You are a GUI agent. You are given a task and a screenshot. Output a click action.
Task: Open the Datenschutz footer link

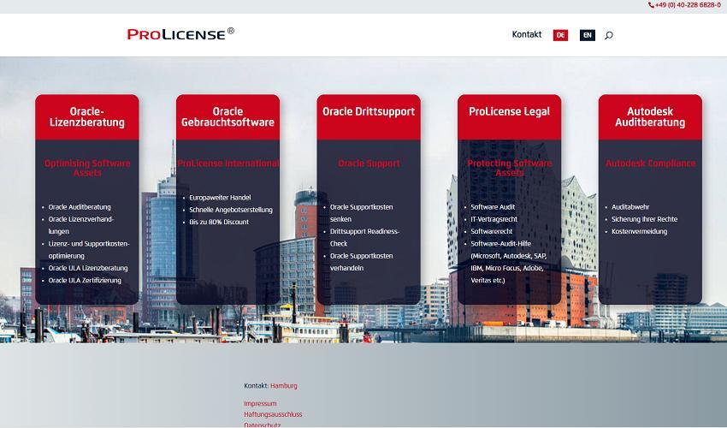pyautogui.click(x=263, y=425)
